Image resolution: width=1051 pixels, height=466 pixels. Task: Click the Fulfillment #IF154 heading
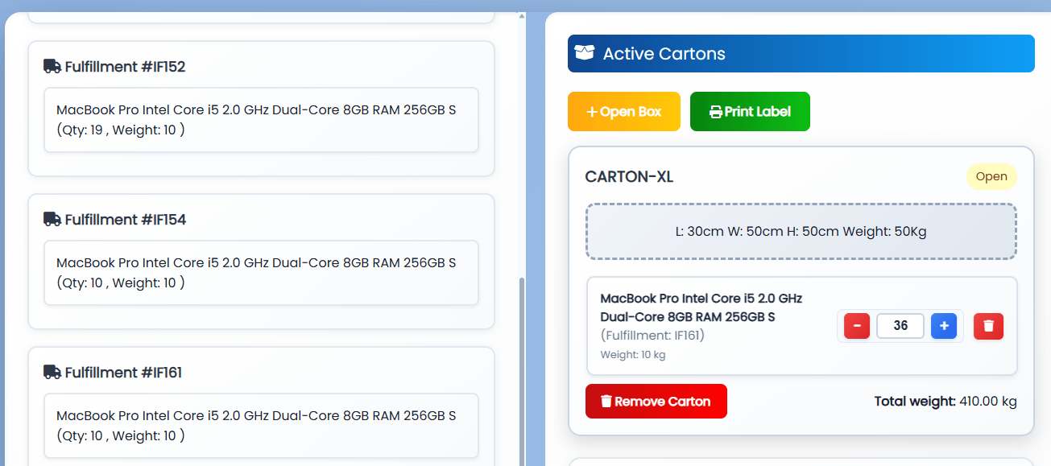pos(125,220)
